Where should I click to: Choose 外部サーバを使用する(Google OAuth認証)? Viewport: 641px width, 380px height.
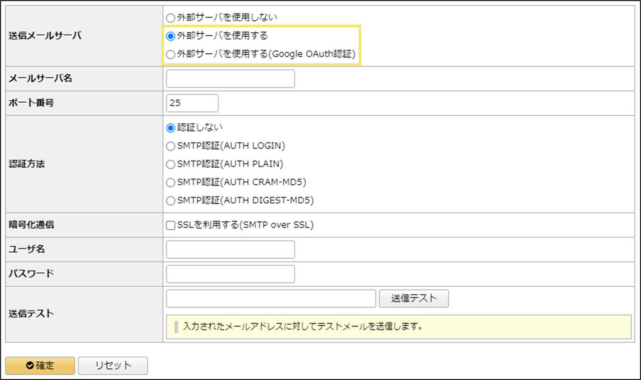point(170,54)
